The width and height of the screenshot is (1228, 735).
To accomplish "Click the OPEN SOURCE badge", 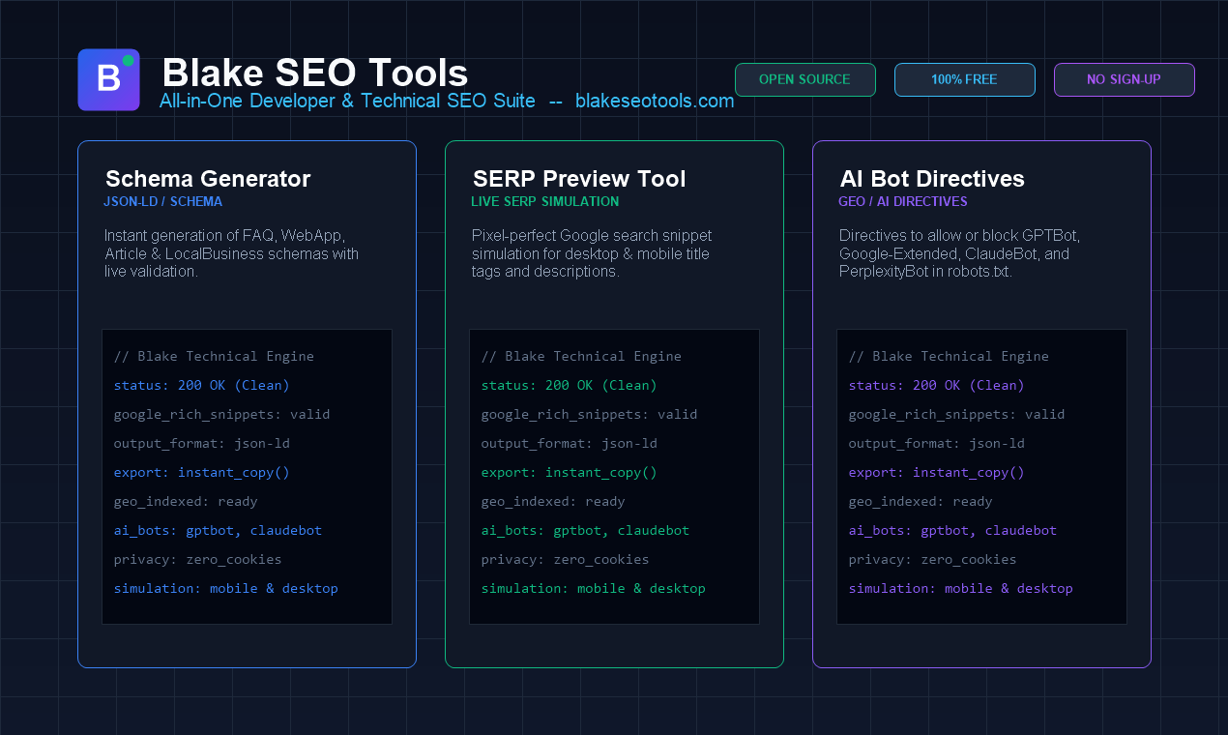I will coord(805,79).
